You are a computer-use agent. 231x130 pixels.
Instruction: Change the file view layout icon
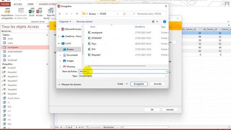pos(153,22)
